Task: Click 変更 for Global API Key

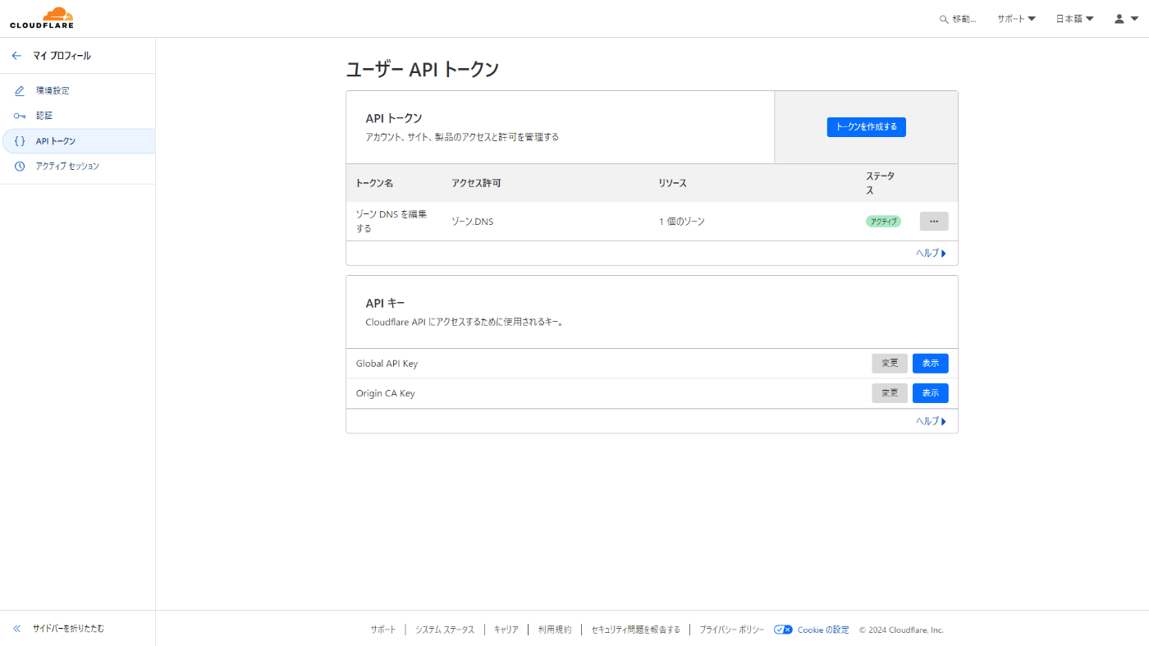Action: tap(890, 364)
